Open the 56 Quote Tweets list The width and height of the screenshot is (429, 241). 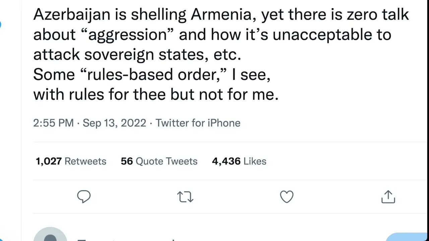[159, 161]
